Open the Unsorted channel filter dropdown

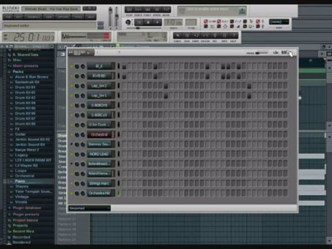coord(89,208)
